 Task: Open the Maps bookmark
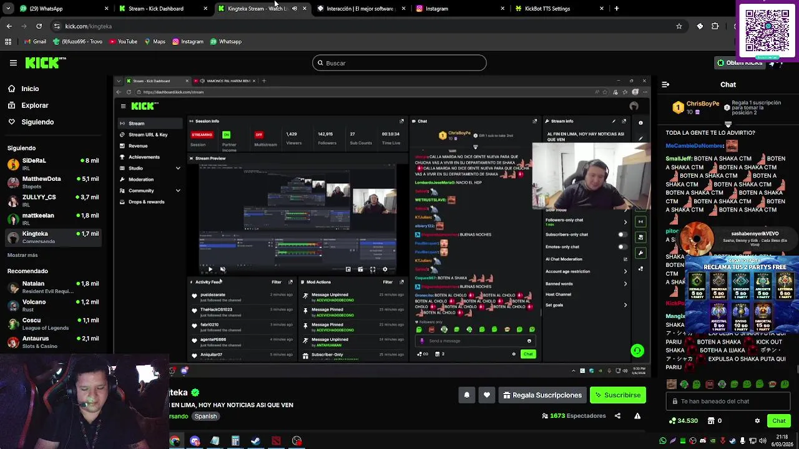tap(155, 42)
